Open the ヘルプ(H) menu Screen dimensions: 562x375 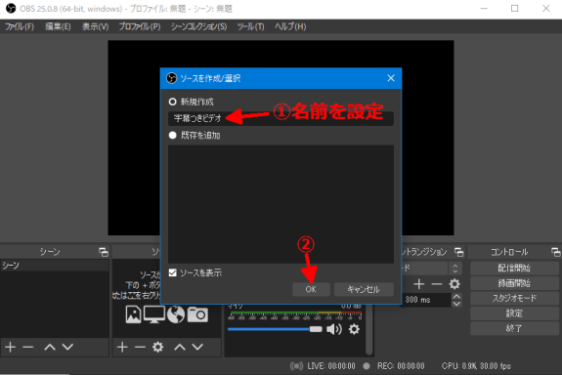(290, 26)
